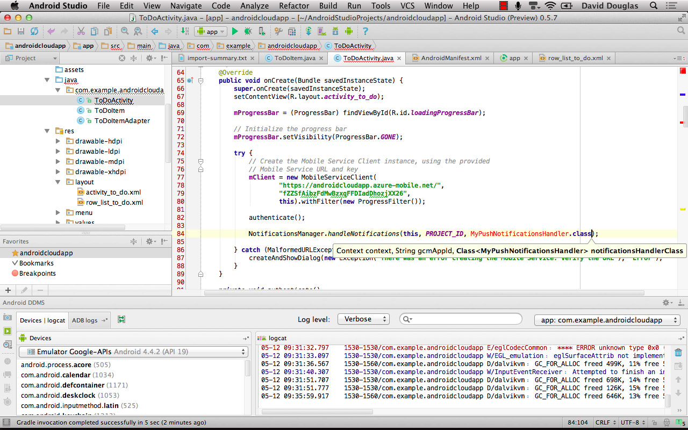Open the Emulator Google-APIs device dropdown
Viewport: 688px width, 430px height.
point(133,352)
